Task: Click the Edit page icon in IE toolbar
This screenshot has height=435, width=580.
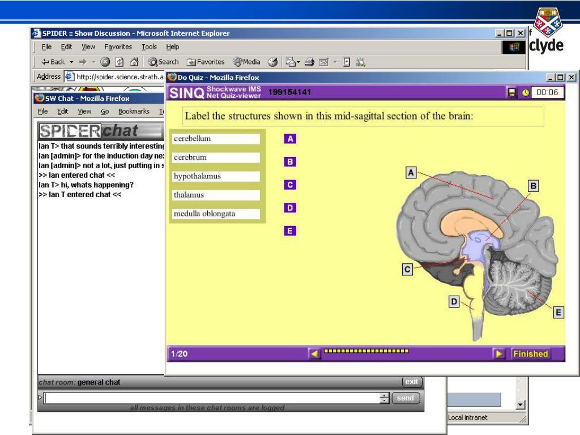Action: [323, 62]
